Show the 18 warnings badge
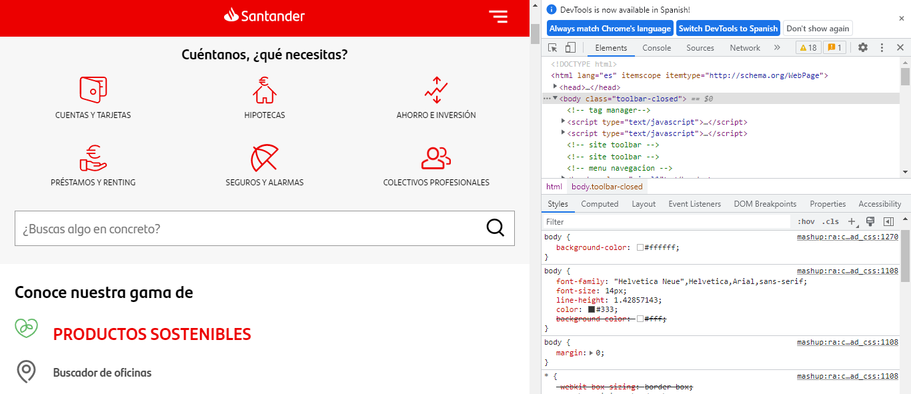This screenshot has height=394, width=911. pyautogui.click(x=808, y=47)
